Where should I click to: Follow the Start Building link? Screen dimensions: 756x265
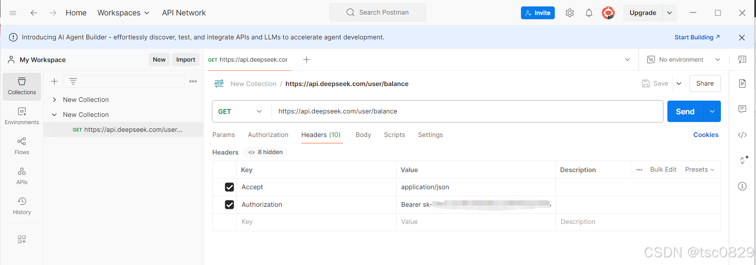coord(697,37)
